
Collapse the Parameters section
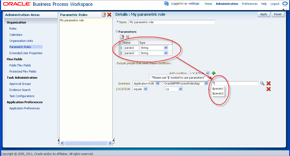click(117, 31)
